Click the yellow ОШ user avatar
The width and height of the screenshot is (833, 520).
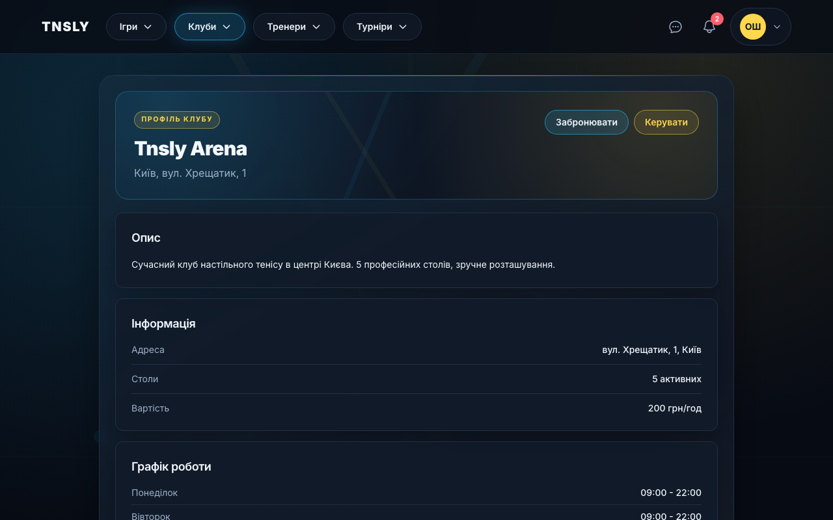tap(752, 27)
